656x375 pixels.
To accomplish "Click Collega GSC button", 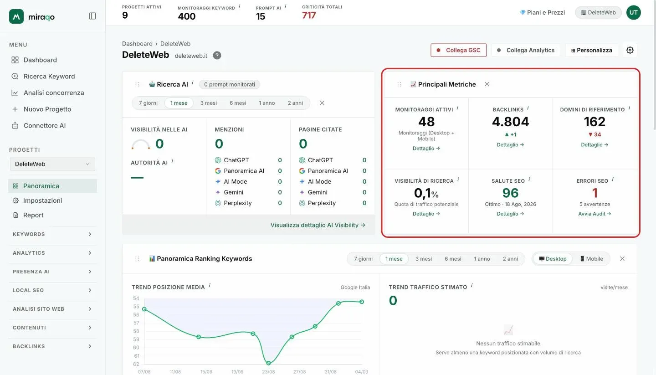I will [458, 50].
